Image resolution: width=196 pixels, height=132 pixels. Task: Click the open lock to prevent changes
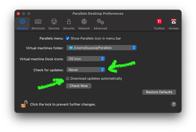pos(24,104)
